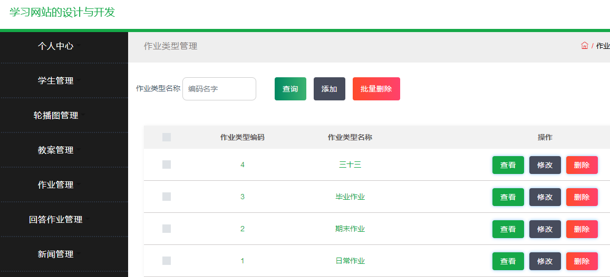Click the 作业类型名称 column header
610x277 pixels.
[350, 137]
